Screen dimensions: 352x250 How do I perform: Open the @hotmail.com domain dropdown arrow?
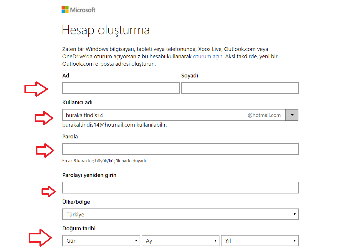pyautogui.click(x=292, y=115)
